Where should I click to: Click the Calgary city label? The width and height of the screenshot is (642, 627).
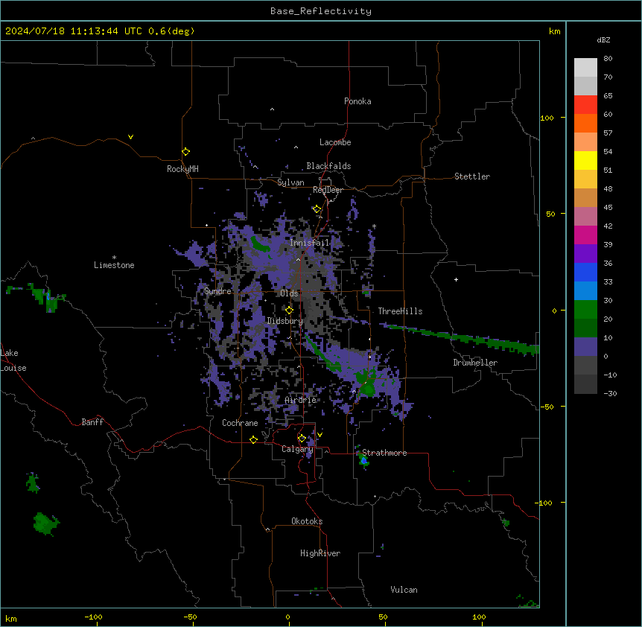pyautogui.click(x=297, y=449)
